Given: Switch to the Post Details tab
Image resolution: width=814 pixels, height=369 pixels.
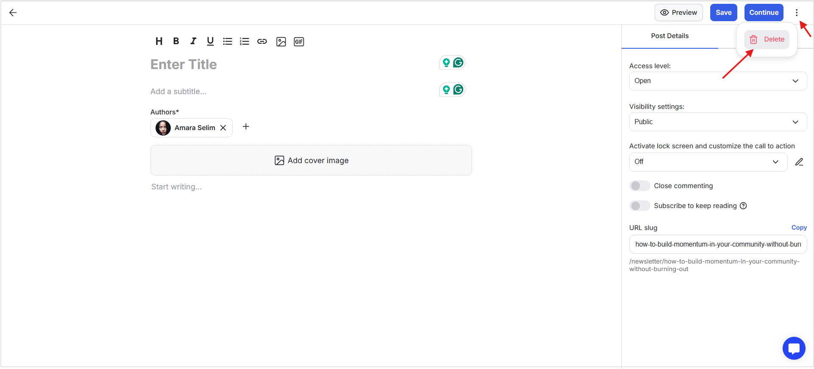Looking at the screenshot, I should pyautogui.click(x=670, y=36).
